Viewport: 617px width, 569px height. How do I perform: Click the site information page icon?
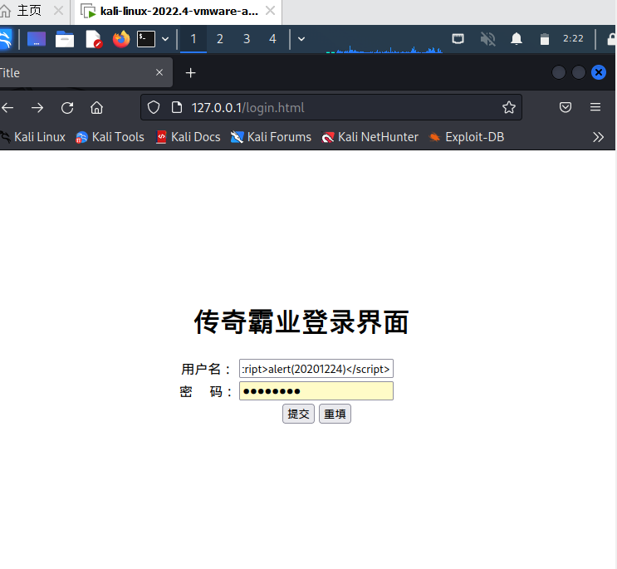pos(177,107)
